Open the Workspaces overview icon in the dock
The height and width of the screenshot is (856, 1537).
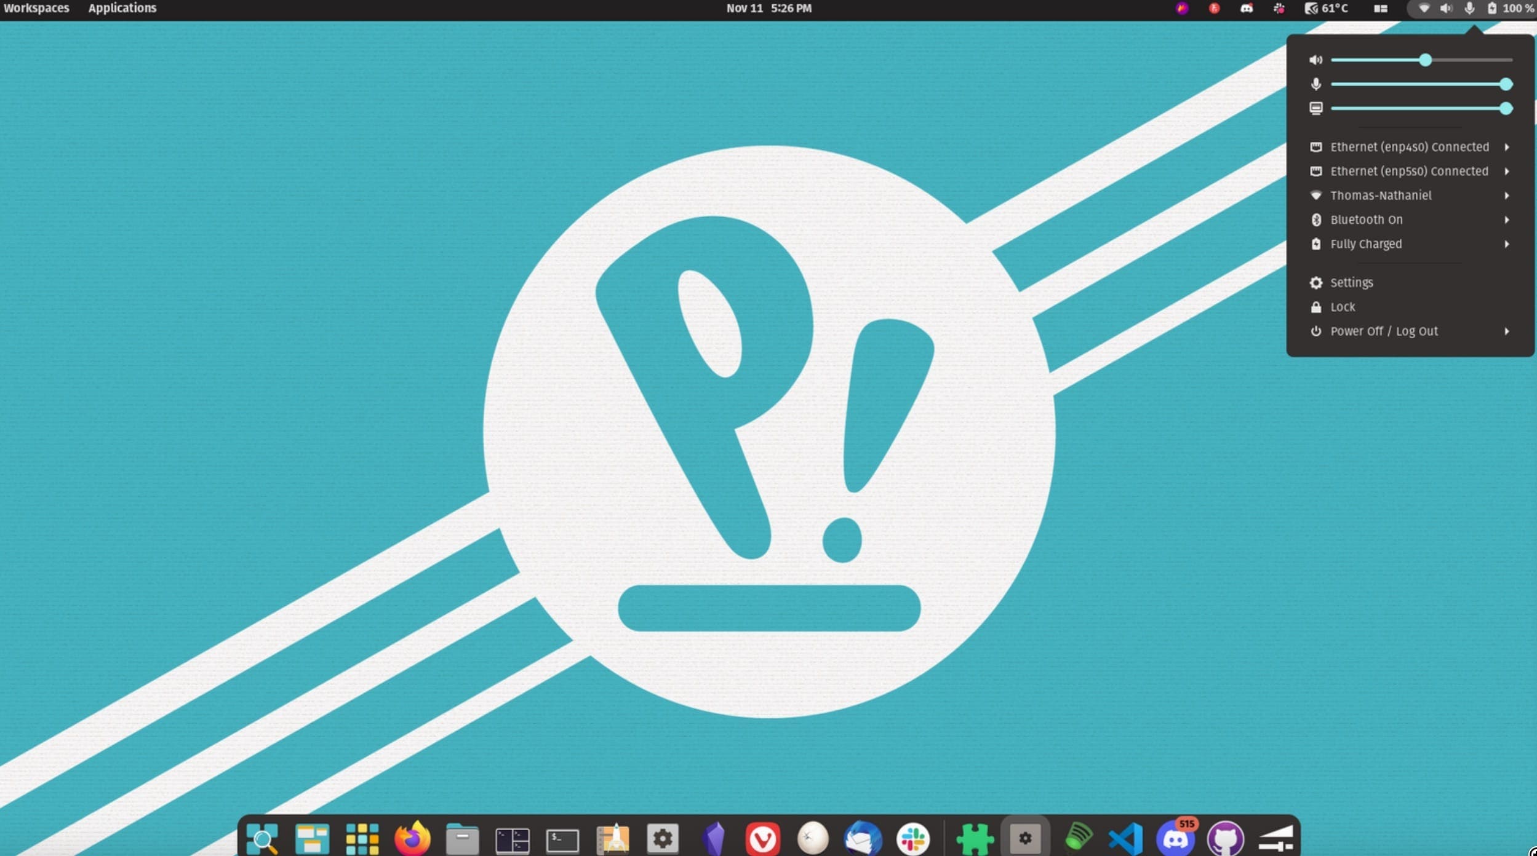click(312, 838)
